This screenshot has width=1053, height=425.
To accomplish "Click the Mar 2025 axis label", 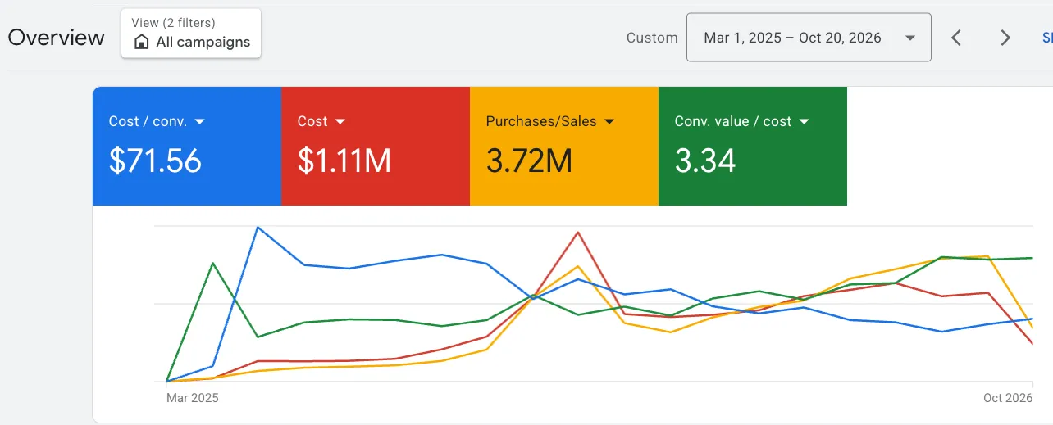I will pyautogui.click(x=193, y=398).
